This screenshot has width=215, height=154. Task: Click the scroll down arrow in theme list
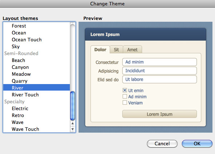72,129
